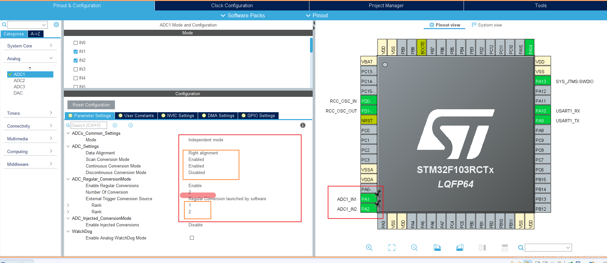Go to previous search result arrow

click(115, 125)
